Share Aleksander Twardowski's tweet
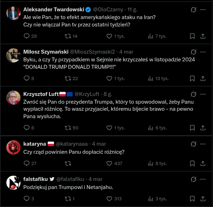 203,36
